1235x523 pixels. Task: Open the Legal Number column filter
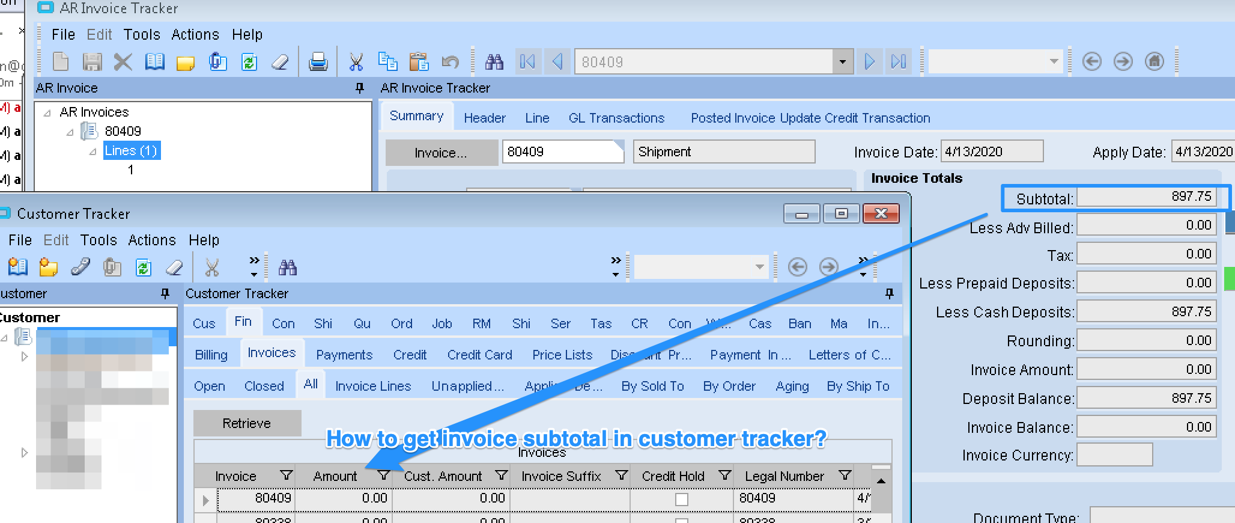click(845, 476)
